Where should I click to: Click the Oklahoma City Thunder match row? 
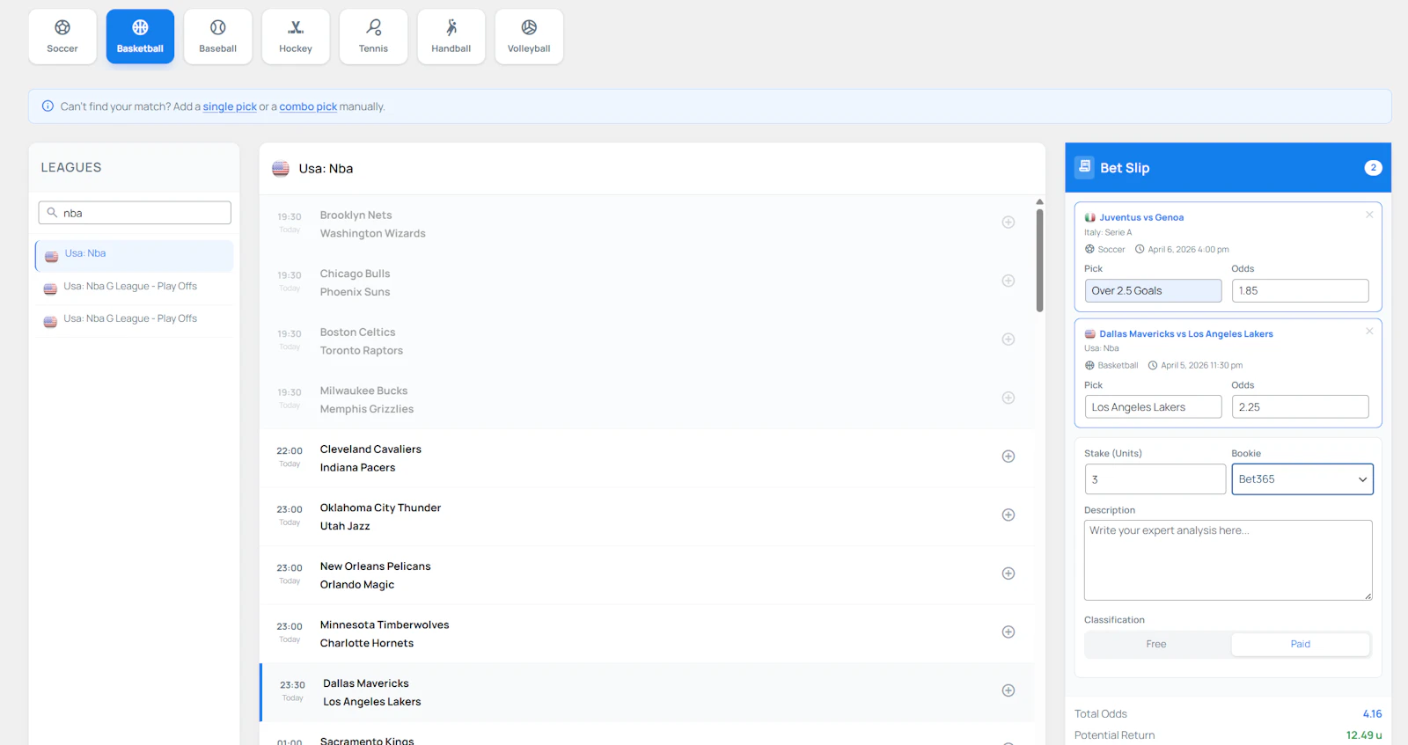click(647, 517)
